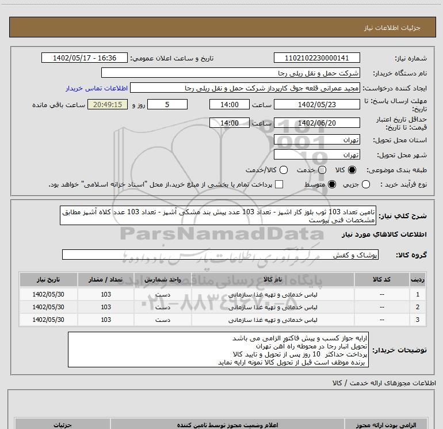The image size is (443, 429).
Task: Click the ردیف column header
Action: coord(418,279)
